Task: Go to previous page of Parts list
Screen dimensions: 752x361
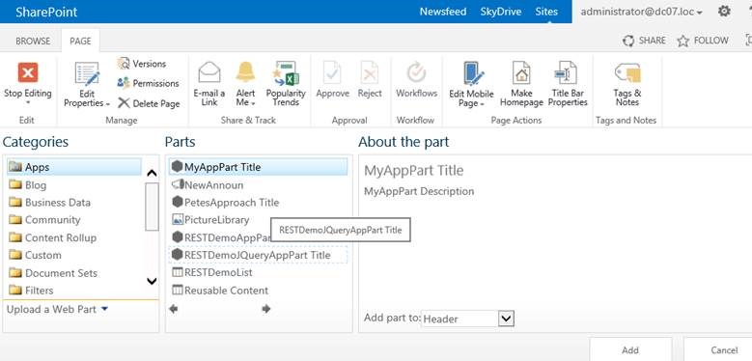Action: (174, 309)
